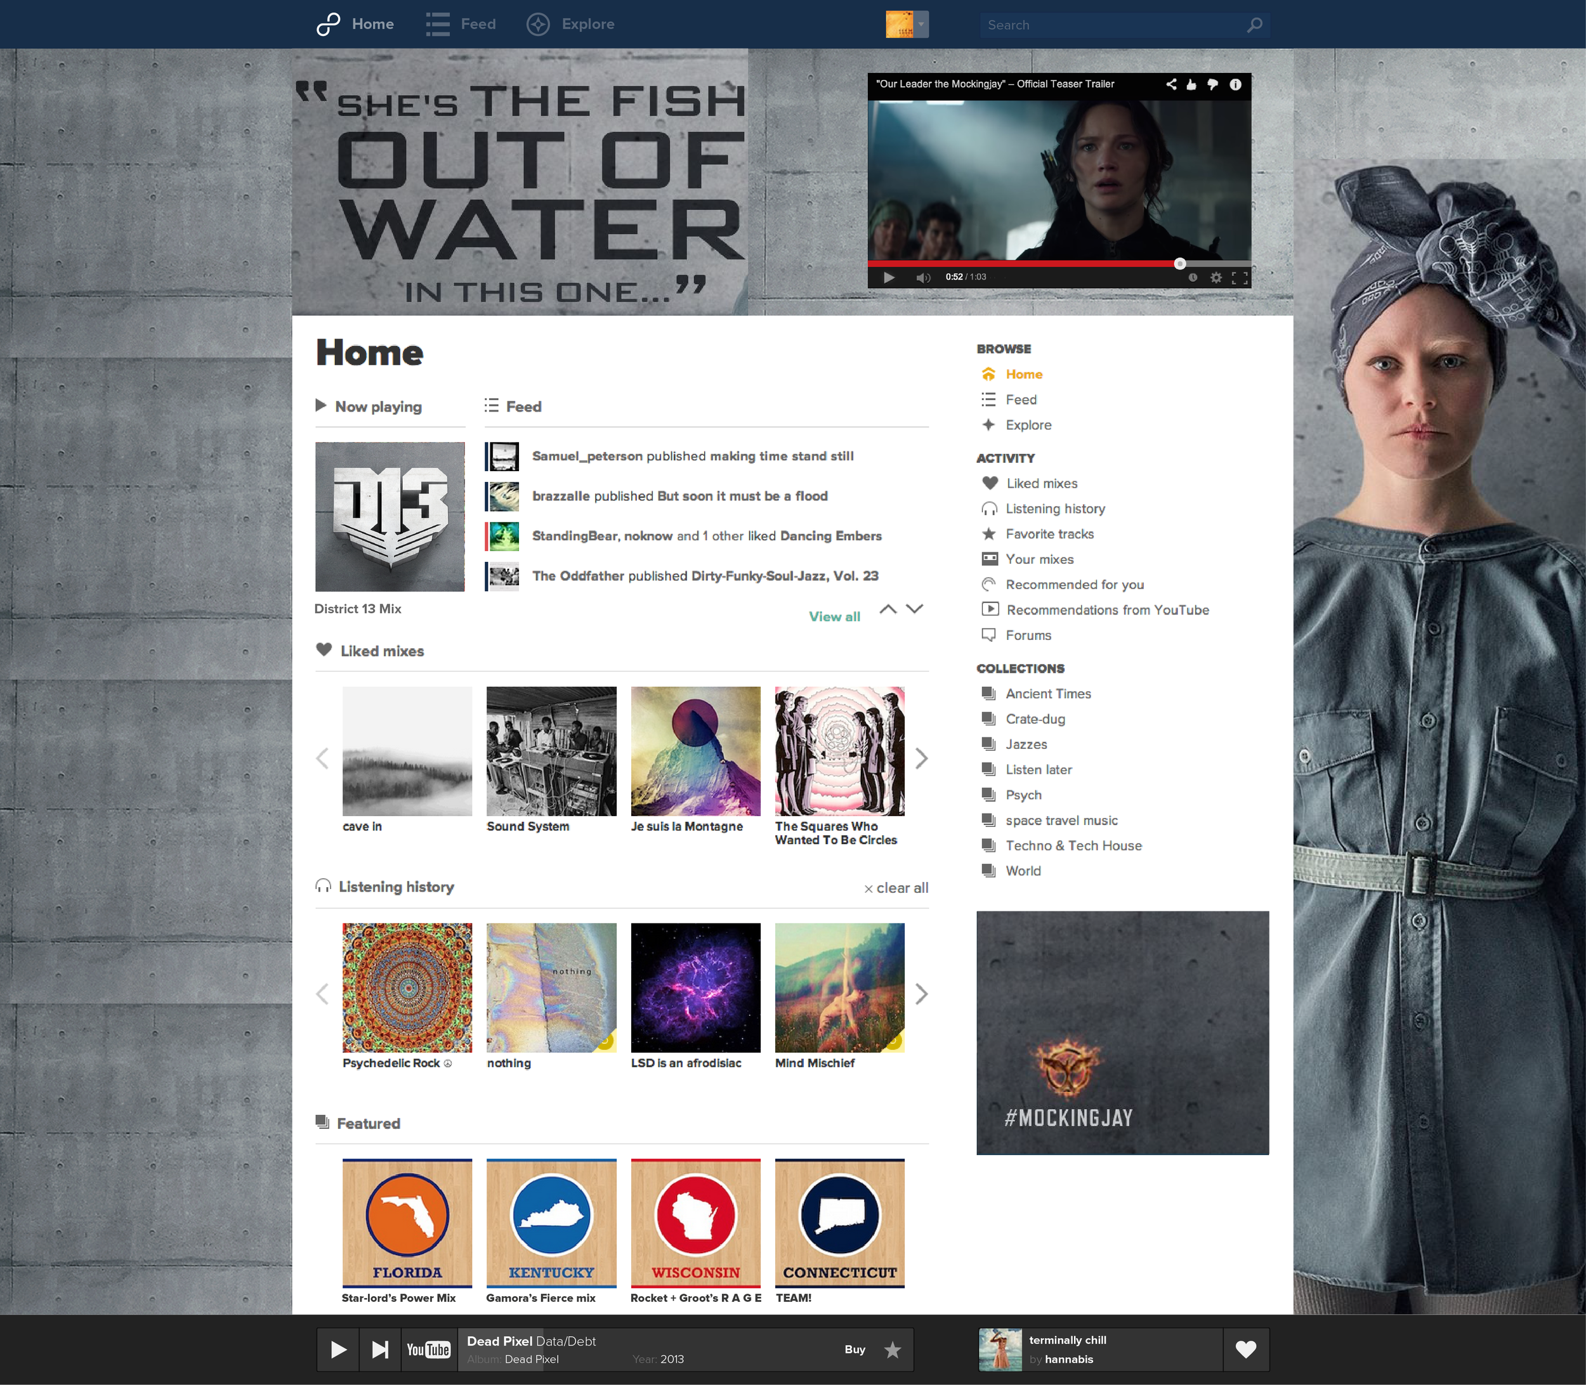This screenshot has width=1586, height=1385.
Task: Open Feed in top navigation
Action: 478,24
